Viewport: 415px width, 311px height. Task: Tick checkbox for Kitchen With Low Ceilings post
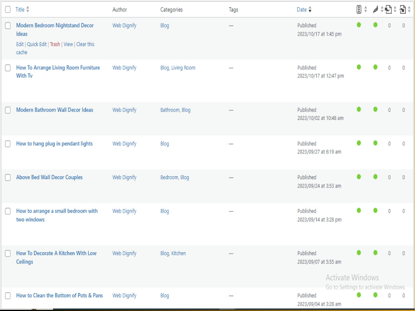pos(7,253)
